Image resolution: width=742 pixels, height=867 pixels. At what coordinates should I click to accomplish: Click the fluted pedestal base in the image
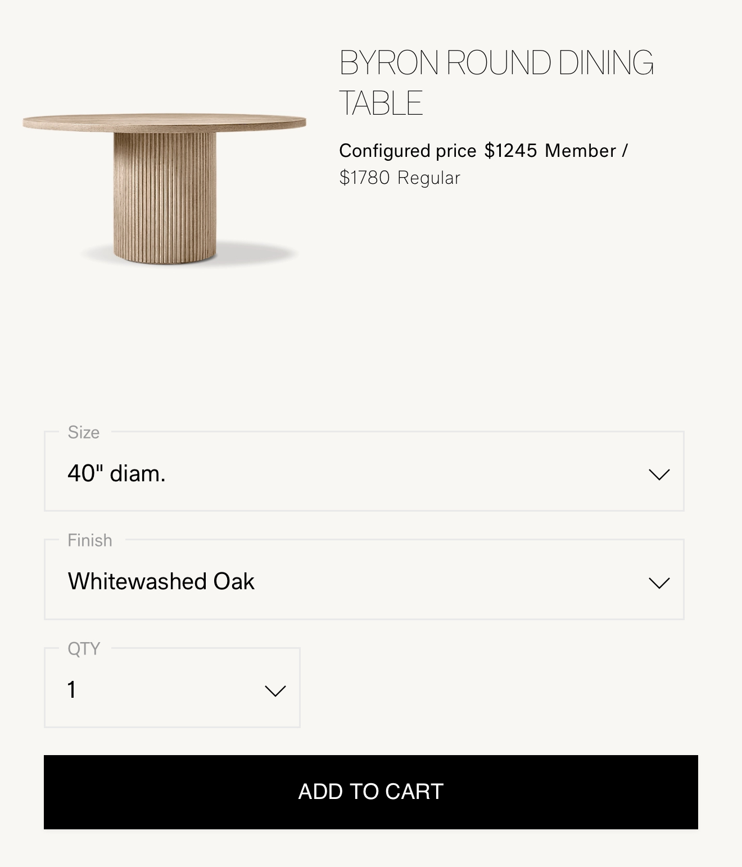164,197
